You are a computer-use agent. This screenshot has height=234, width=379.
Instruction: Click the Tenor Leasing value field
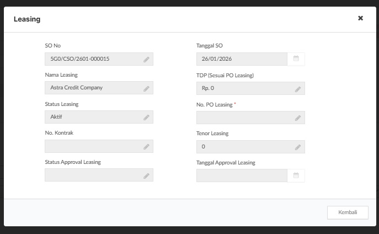[x=243, y=147]
